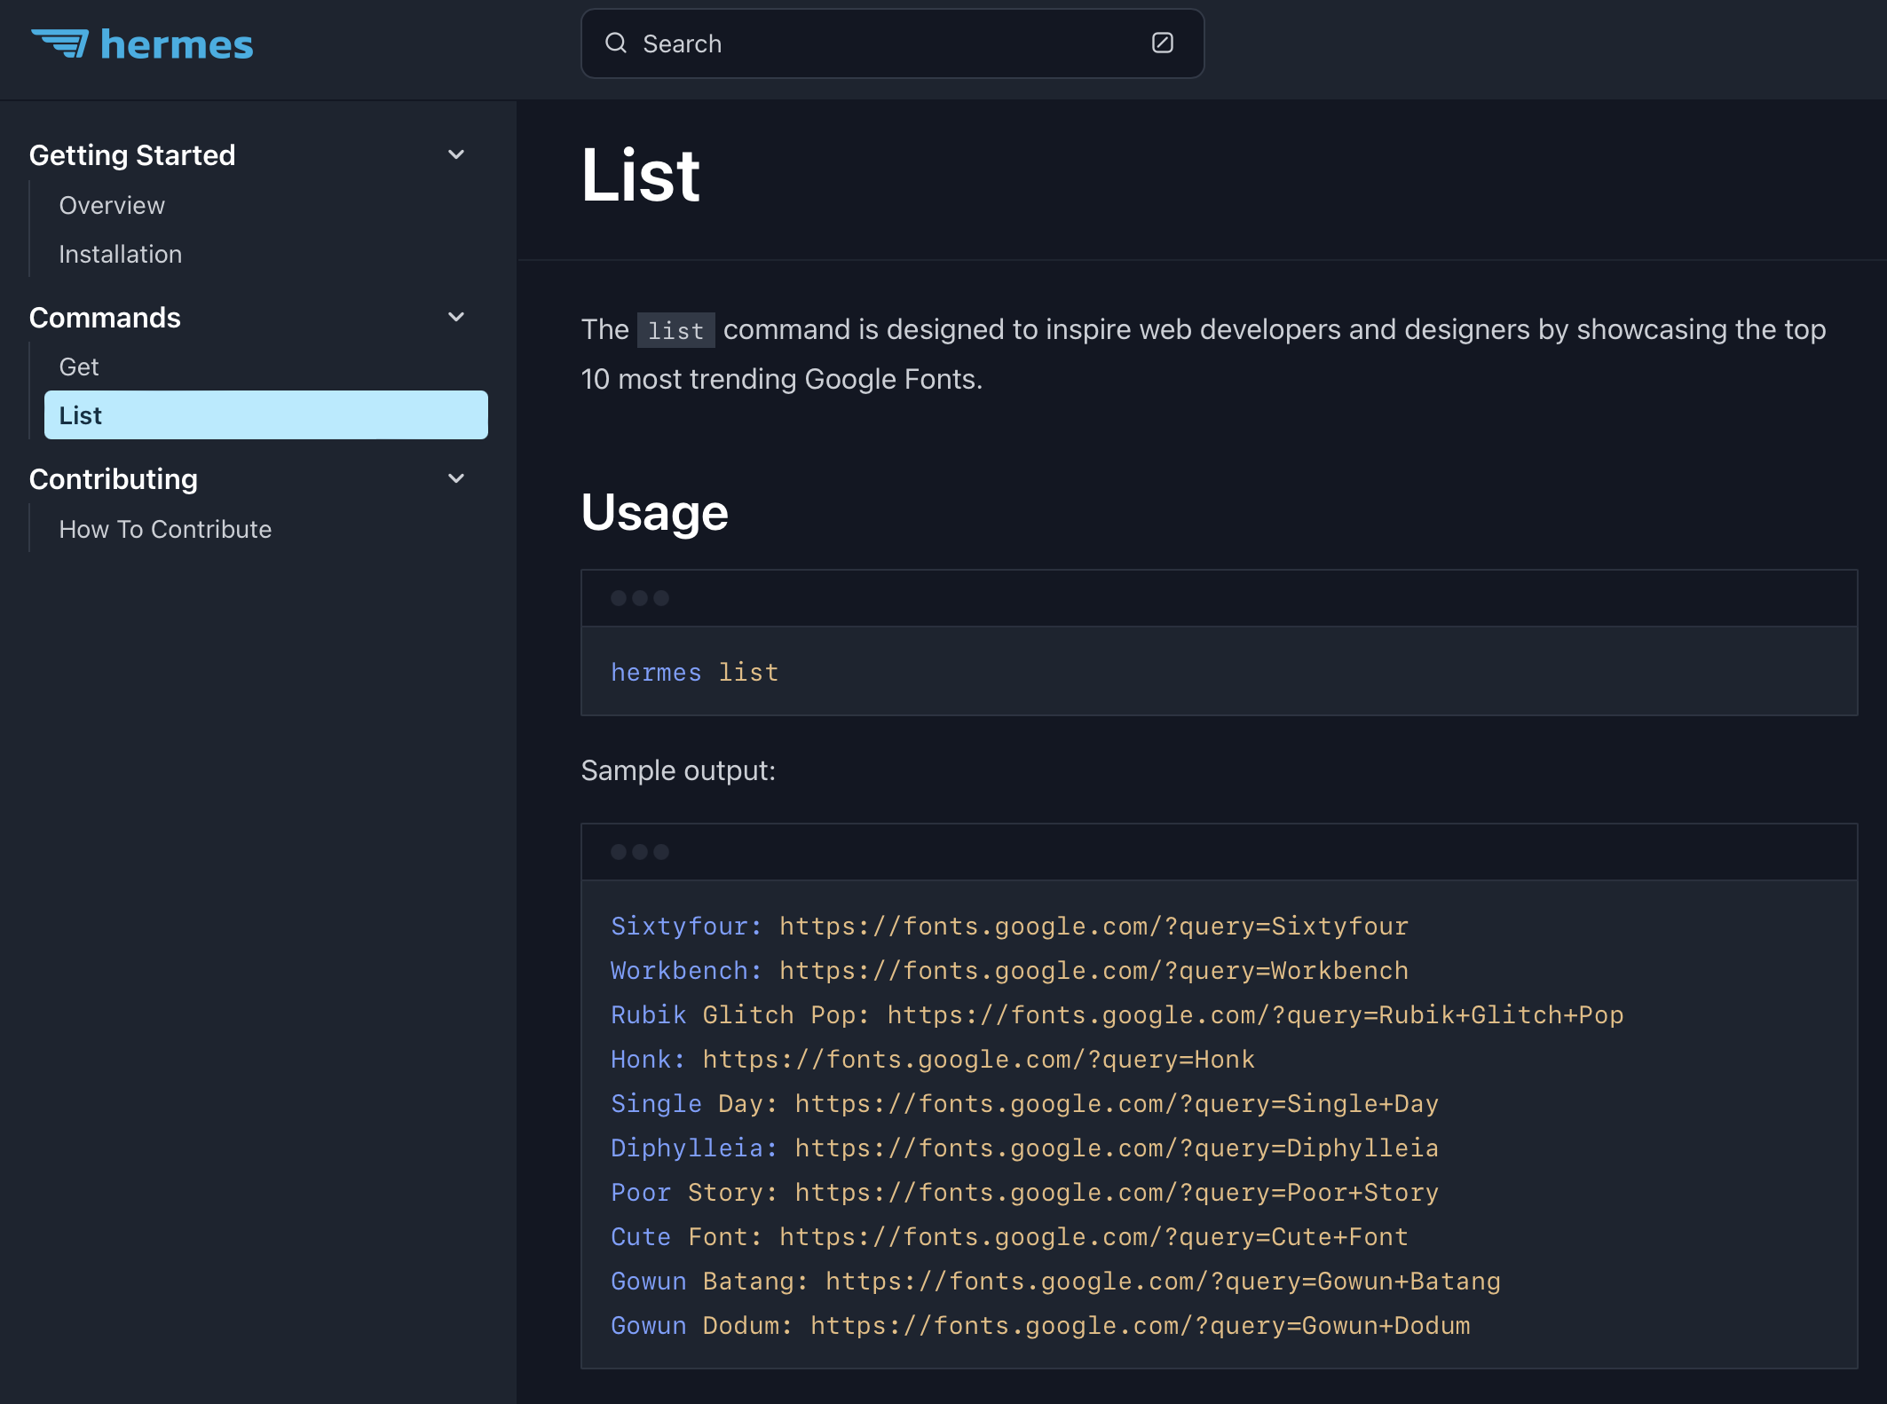Open the Installation page
This screenshot has width=1887, height=1404.
(120, 254)
